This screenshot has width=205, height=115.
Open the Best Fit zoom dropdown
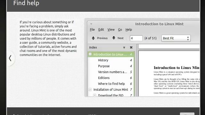[176, 38]
